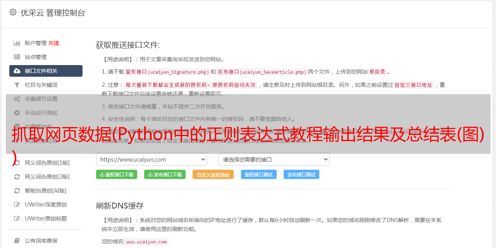Viewport: 496px width, 248px height.
Task: Click the green 发布接口下载 button
Action: tap(165, 174)
